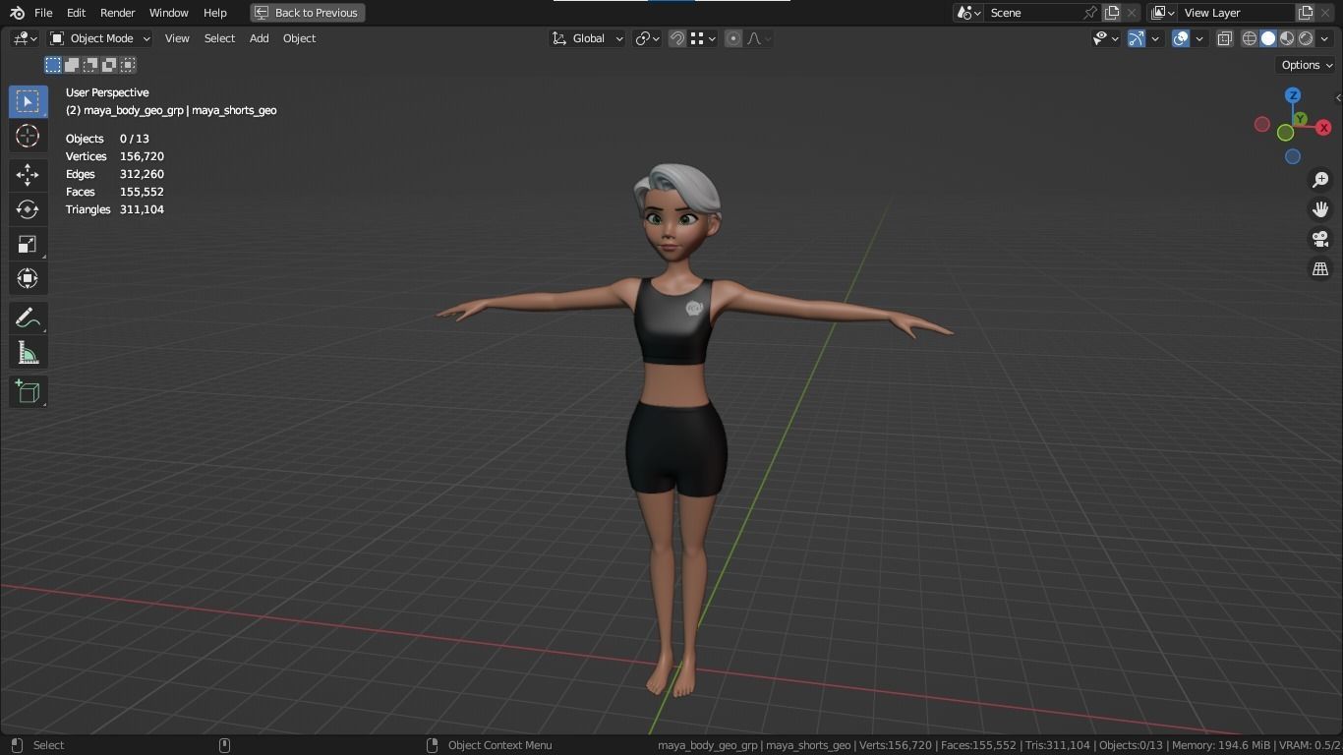Image resolution: width=1343 pixels, height=755 pixels.
Task: Select the Select Box tool
Action: [x=28, y=101]
